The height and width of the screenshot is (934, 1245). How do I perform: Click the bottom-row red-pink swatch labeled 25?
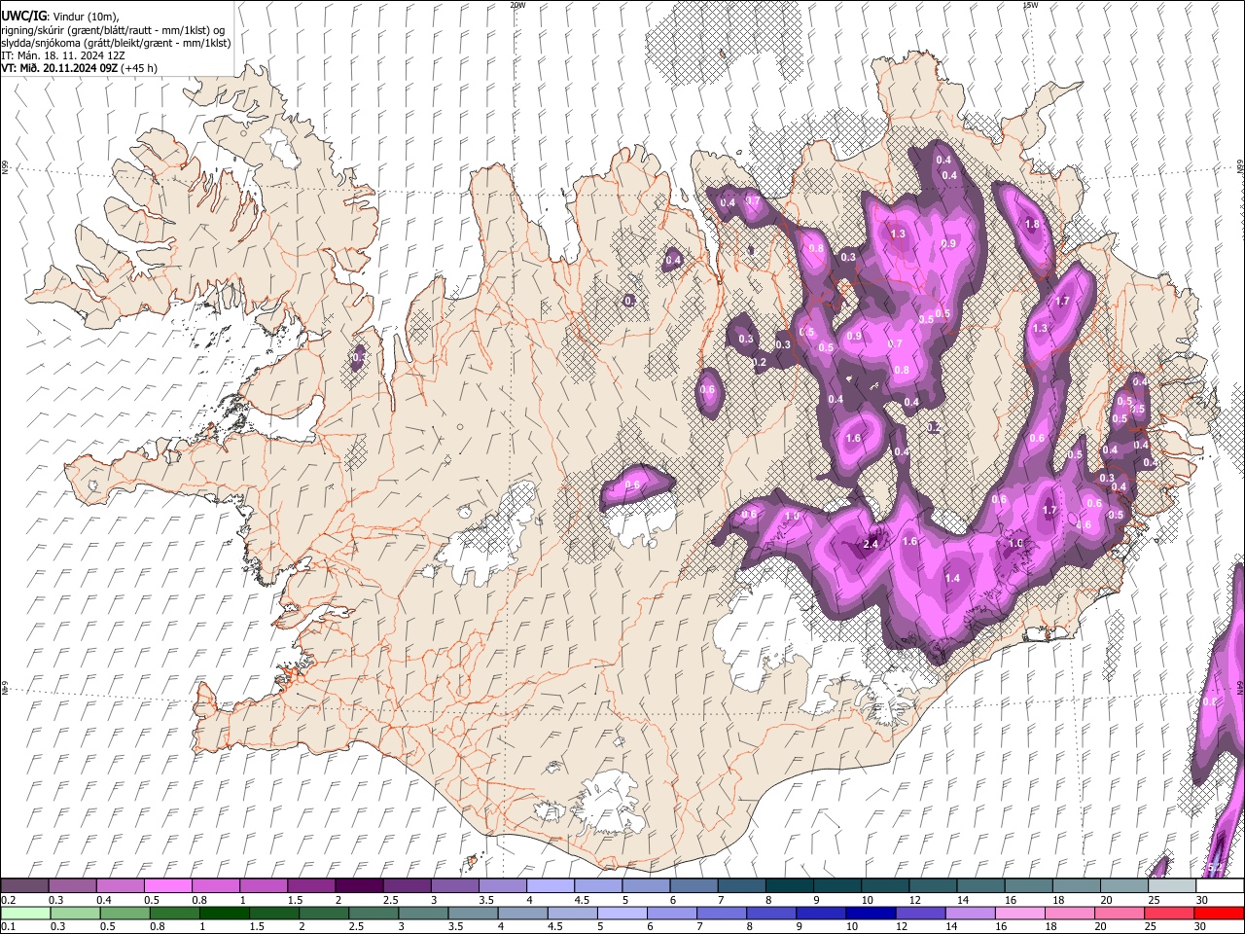click(1168, 913)
